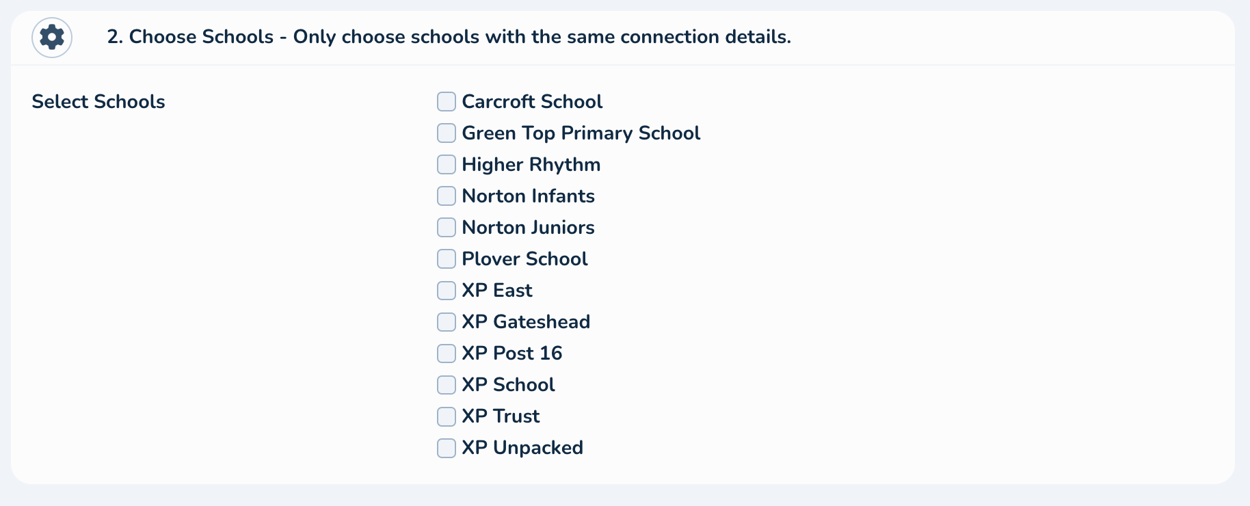1250x506 pixels.
Task: Select the XP School checkbox
Action: click(x=447, y=385)
